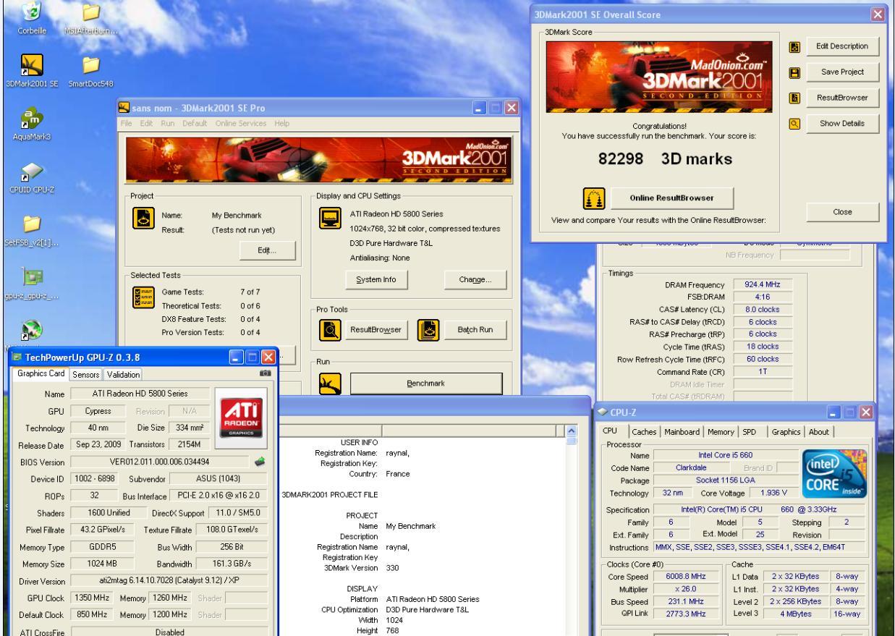Click the Edit Description icon in score window

tap(794, 47)
